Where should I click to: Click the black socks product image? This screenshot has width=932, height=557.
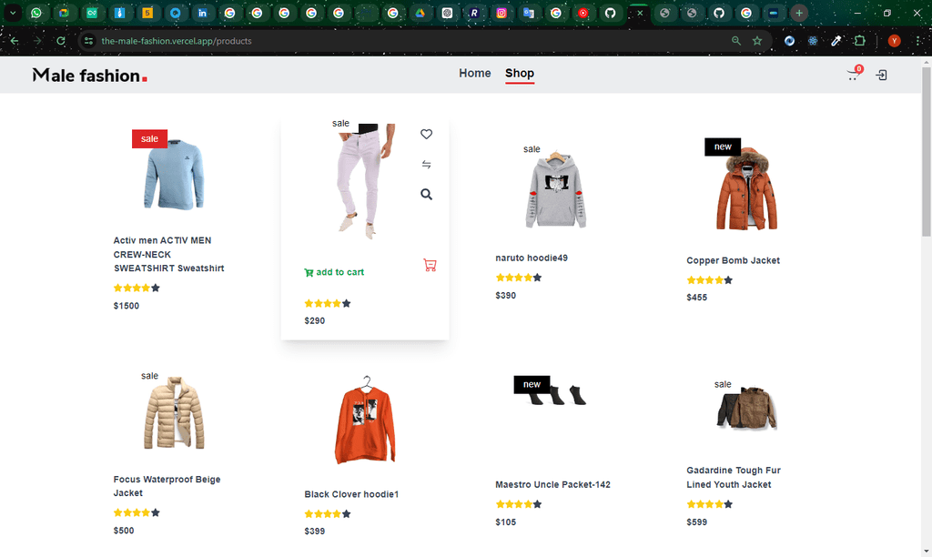coord(556,395)
